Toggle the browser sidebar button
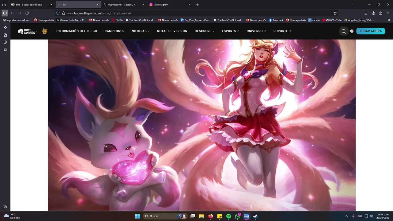 click(5, 13)
